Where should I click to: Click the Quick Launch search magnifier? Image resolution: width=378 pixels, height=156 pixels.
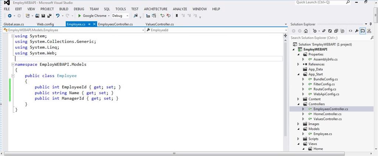pyautogui.click(x=348, y=2)
